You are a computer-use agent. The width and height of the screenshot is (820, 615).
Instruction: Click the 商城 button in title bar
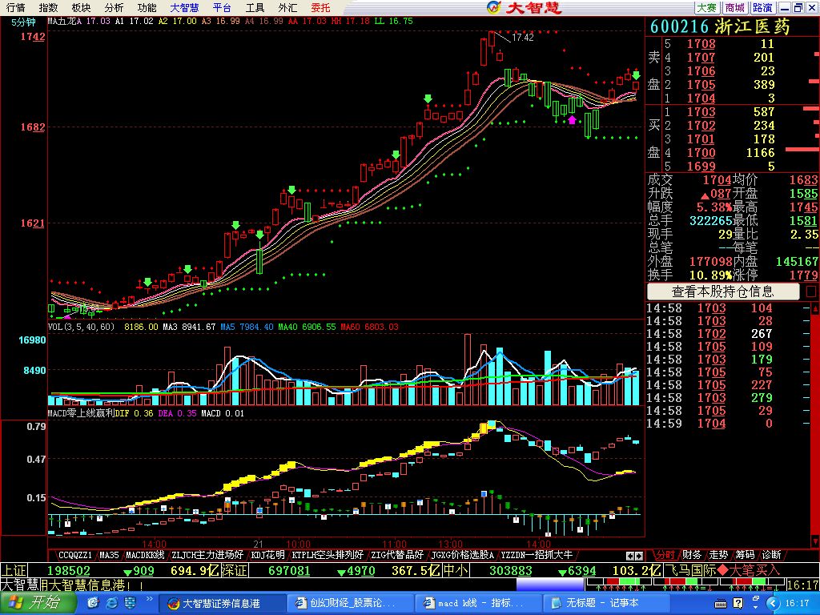tap(735, 7)
